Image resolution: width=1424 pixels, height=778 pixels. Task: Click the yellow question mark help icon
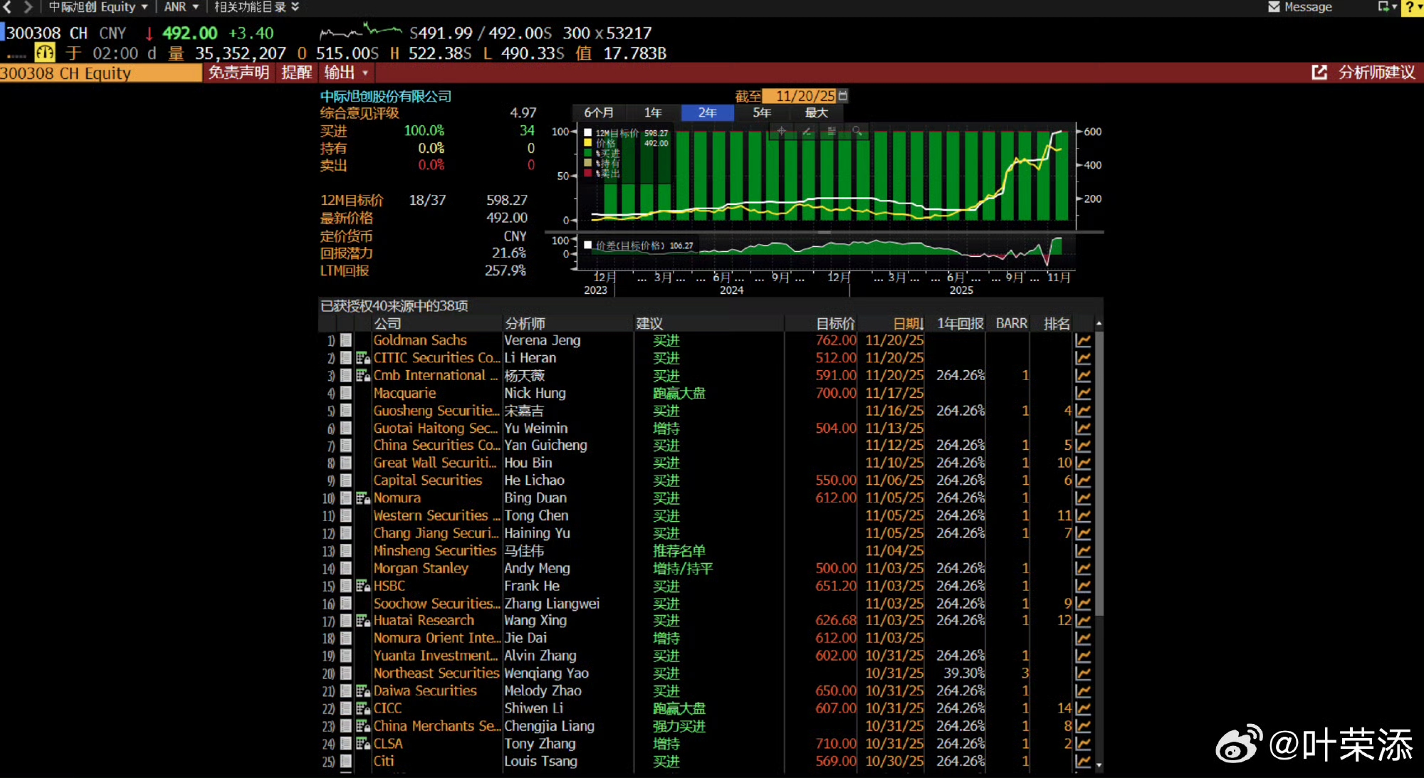[1410, 7]
